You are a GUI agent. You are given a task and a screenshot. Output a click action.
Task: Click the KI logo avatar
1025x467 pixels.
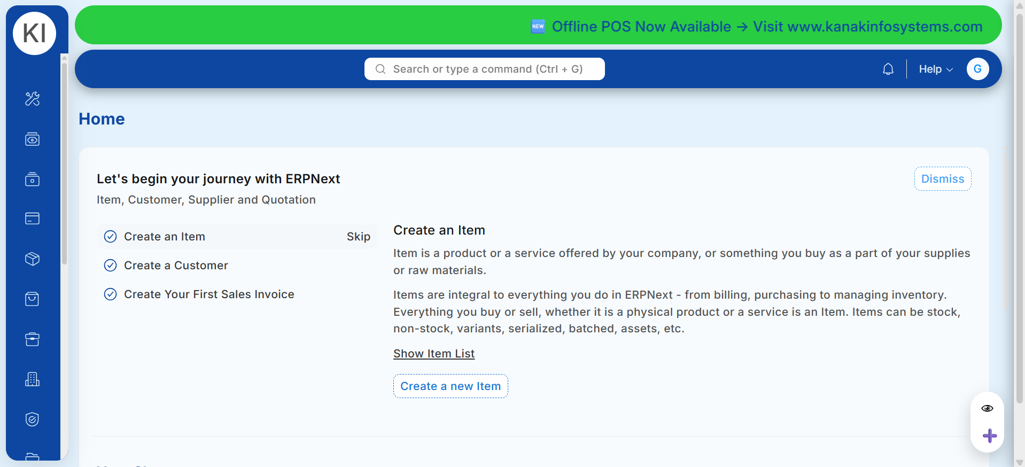click(34, 33)
